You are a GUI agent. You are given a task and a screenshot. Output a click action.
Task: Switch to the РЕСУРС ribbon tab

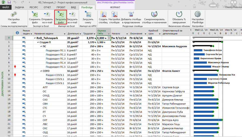tap(34, 7)
